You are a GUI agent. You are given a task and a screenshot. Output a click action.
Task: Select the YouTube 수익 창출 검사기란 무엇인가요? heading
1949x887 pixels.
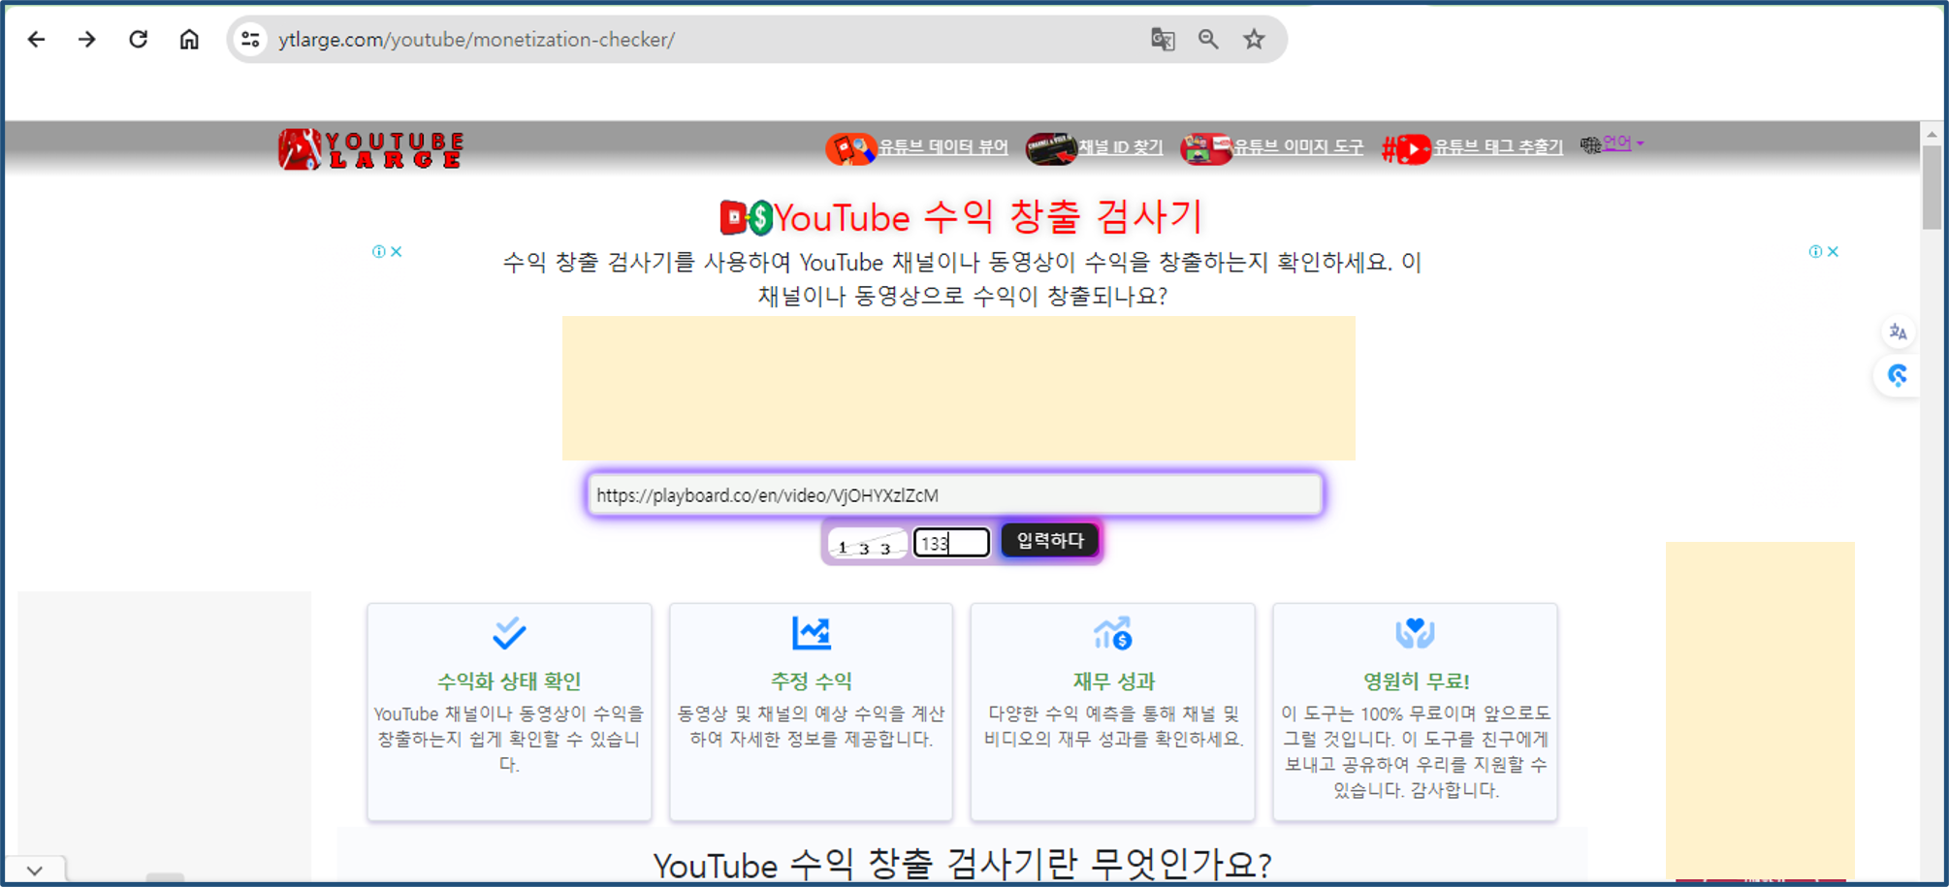click(962, 864)
